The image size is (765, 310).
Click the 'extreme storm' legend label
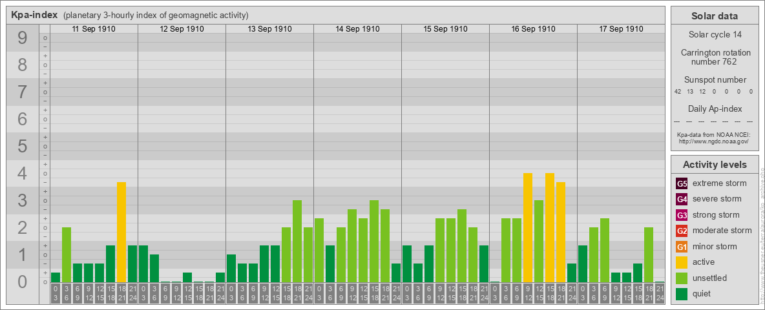pyautogui.click(x=720, y=183)
